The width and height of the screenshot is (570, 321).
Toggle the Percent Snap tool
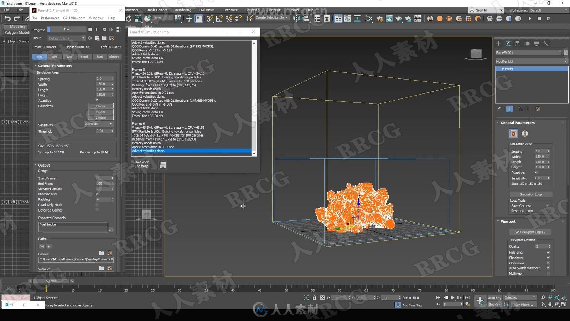(x=229, y=19)
